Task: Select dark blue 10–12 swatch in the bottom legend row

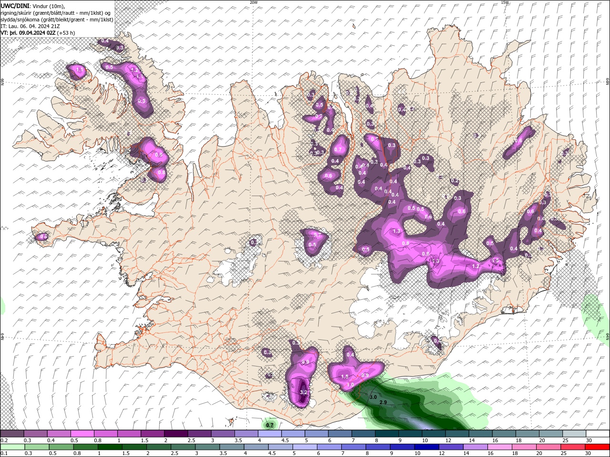Action: coord(426,447)
